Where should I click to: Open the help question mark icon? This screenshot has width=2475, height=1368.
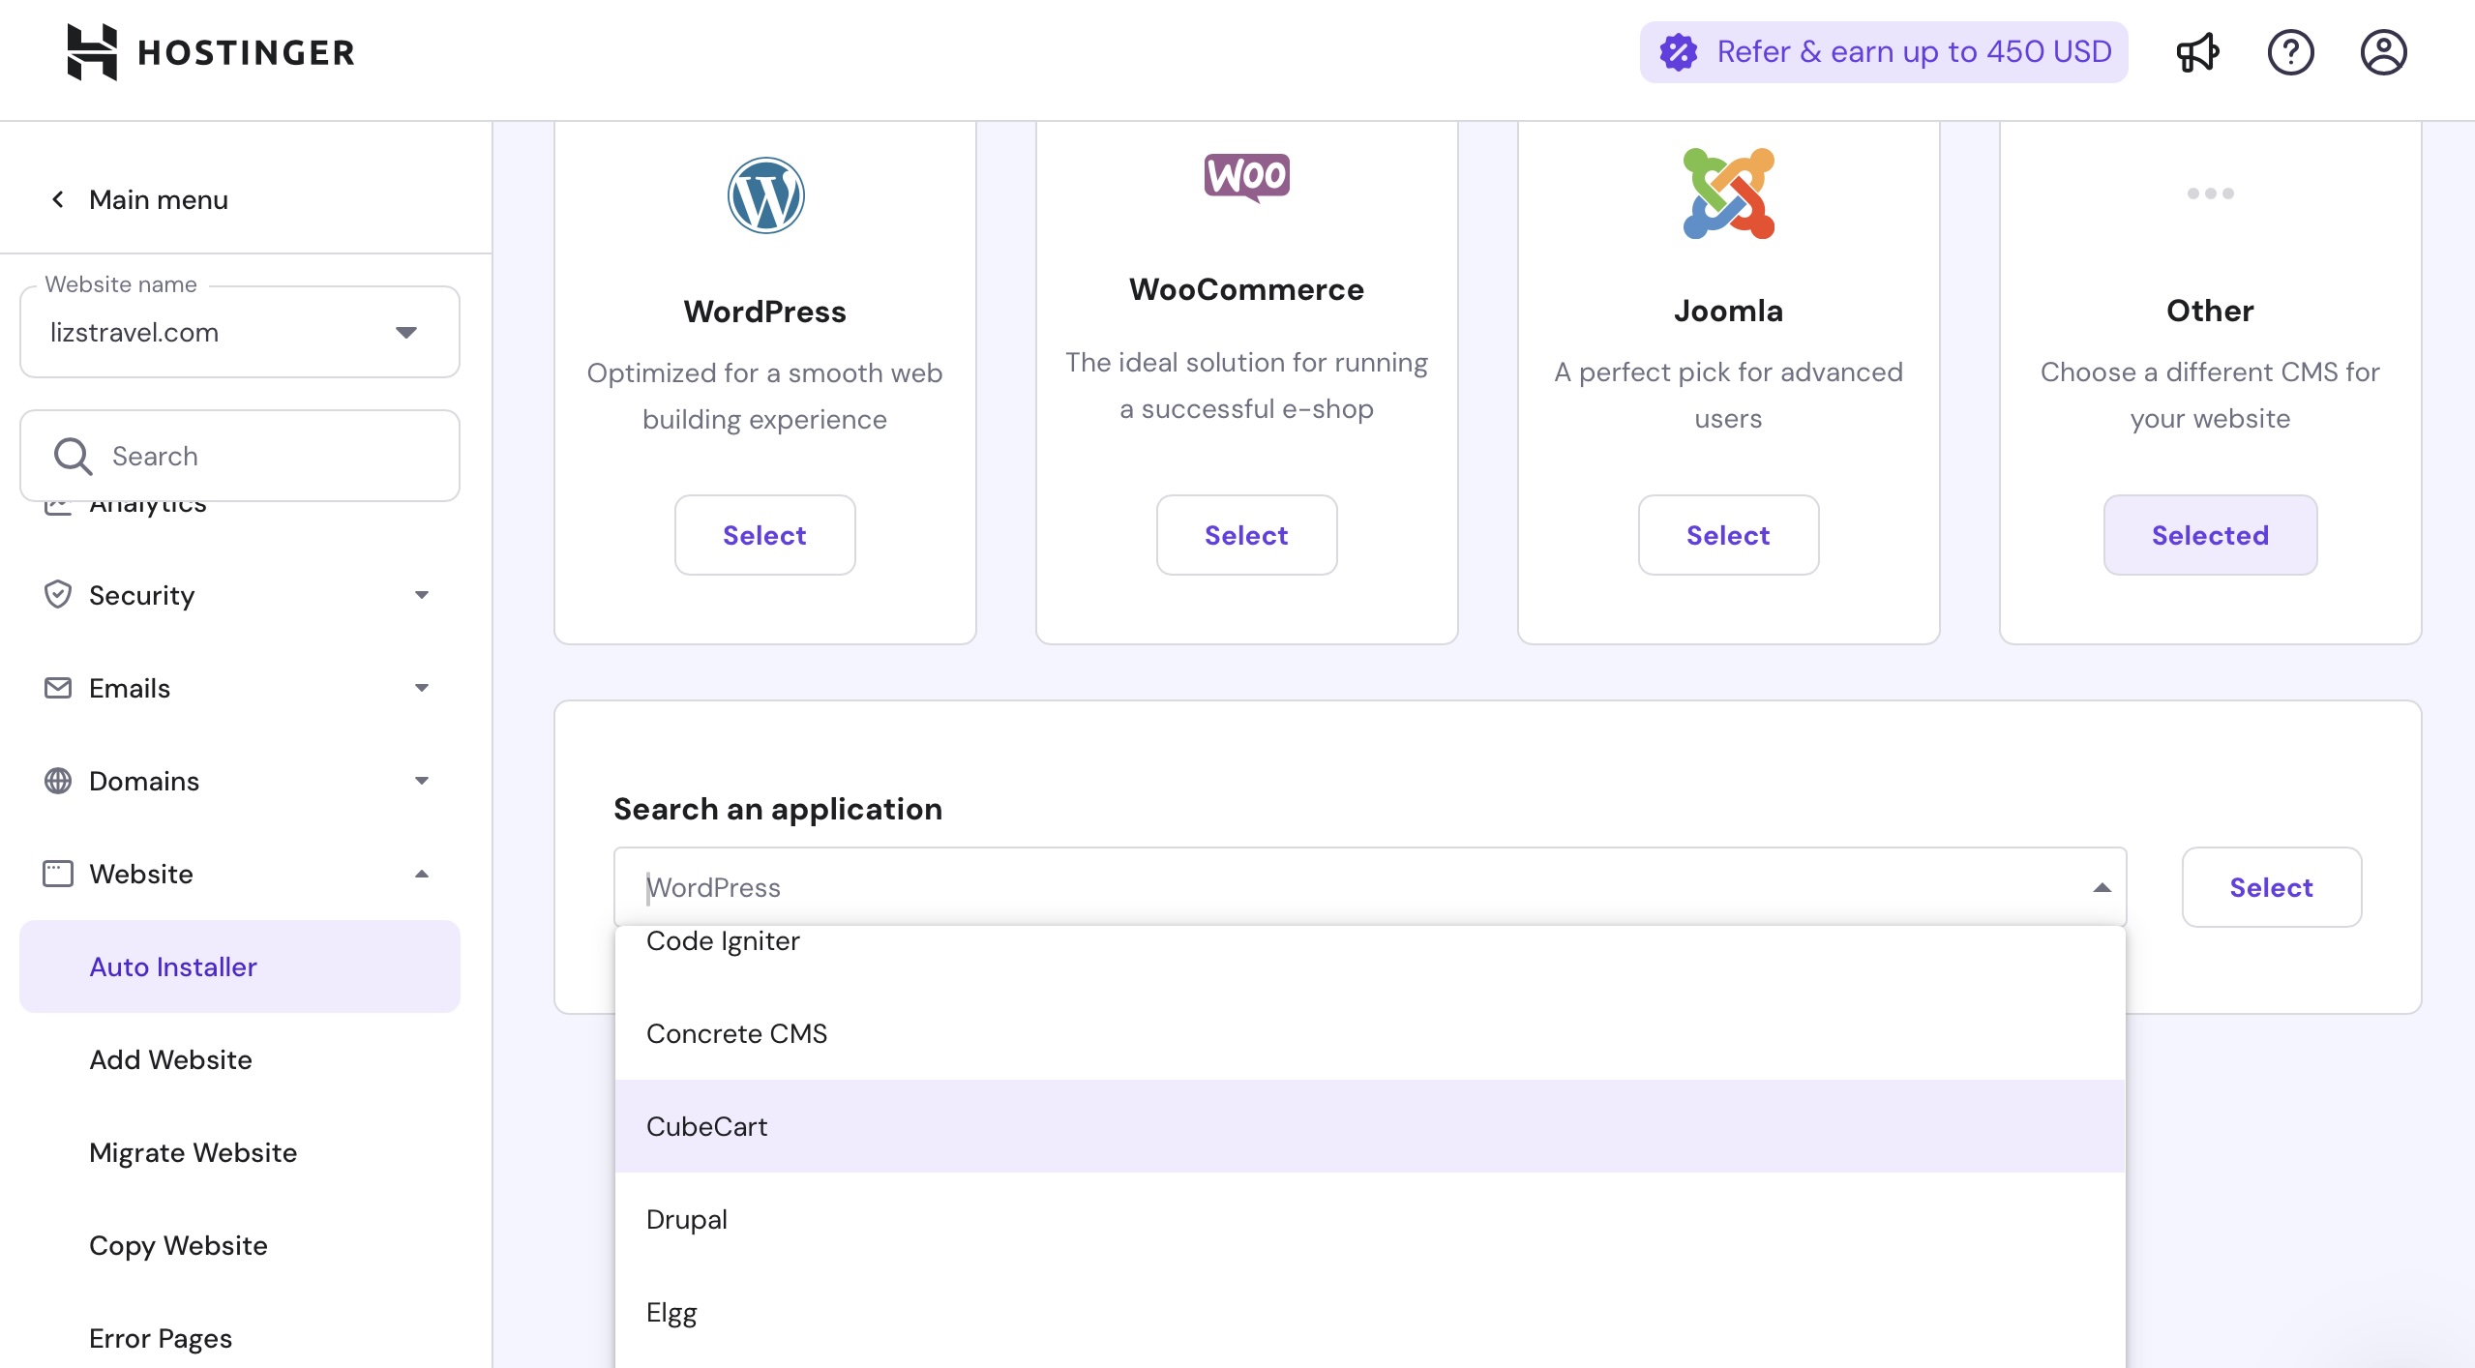pos(2290,52)
